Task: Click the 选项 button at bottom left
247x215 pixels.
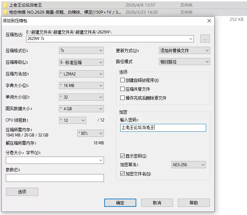Action: point(22,192)
